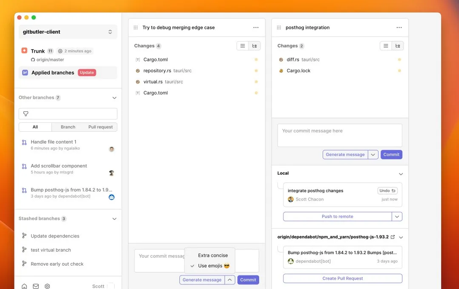Click branch icon for test virtual branch
The image size is (459, 289).
tap(24, 249)
